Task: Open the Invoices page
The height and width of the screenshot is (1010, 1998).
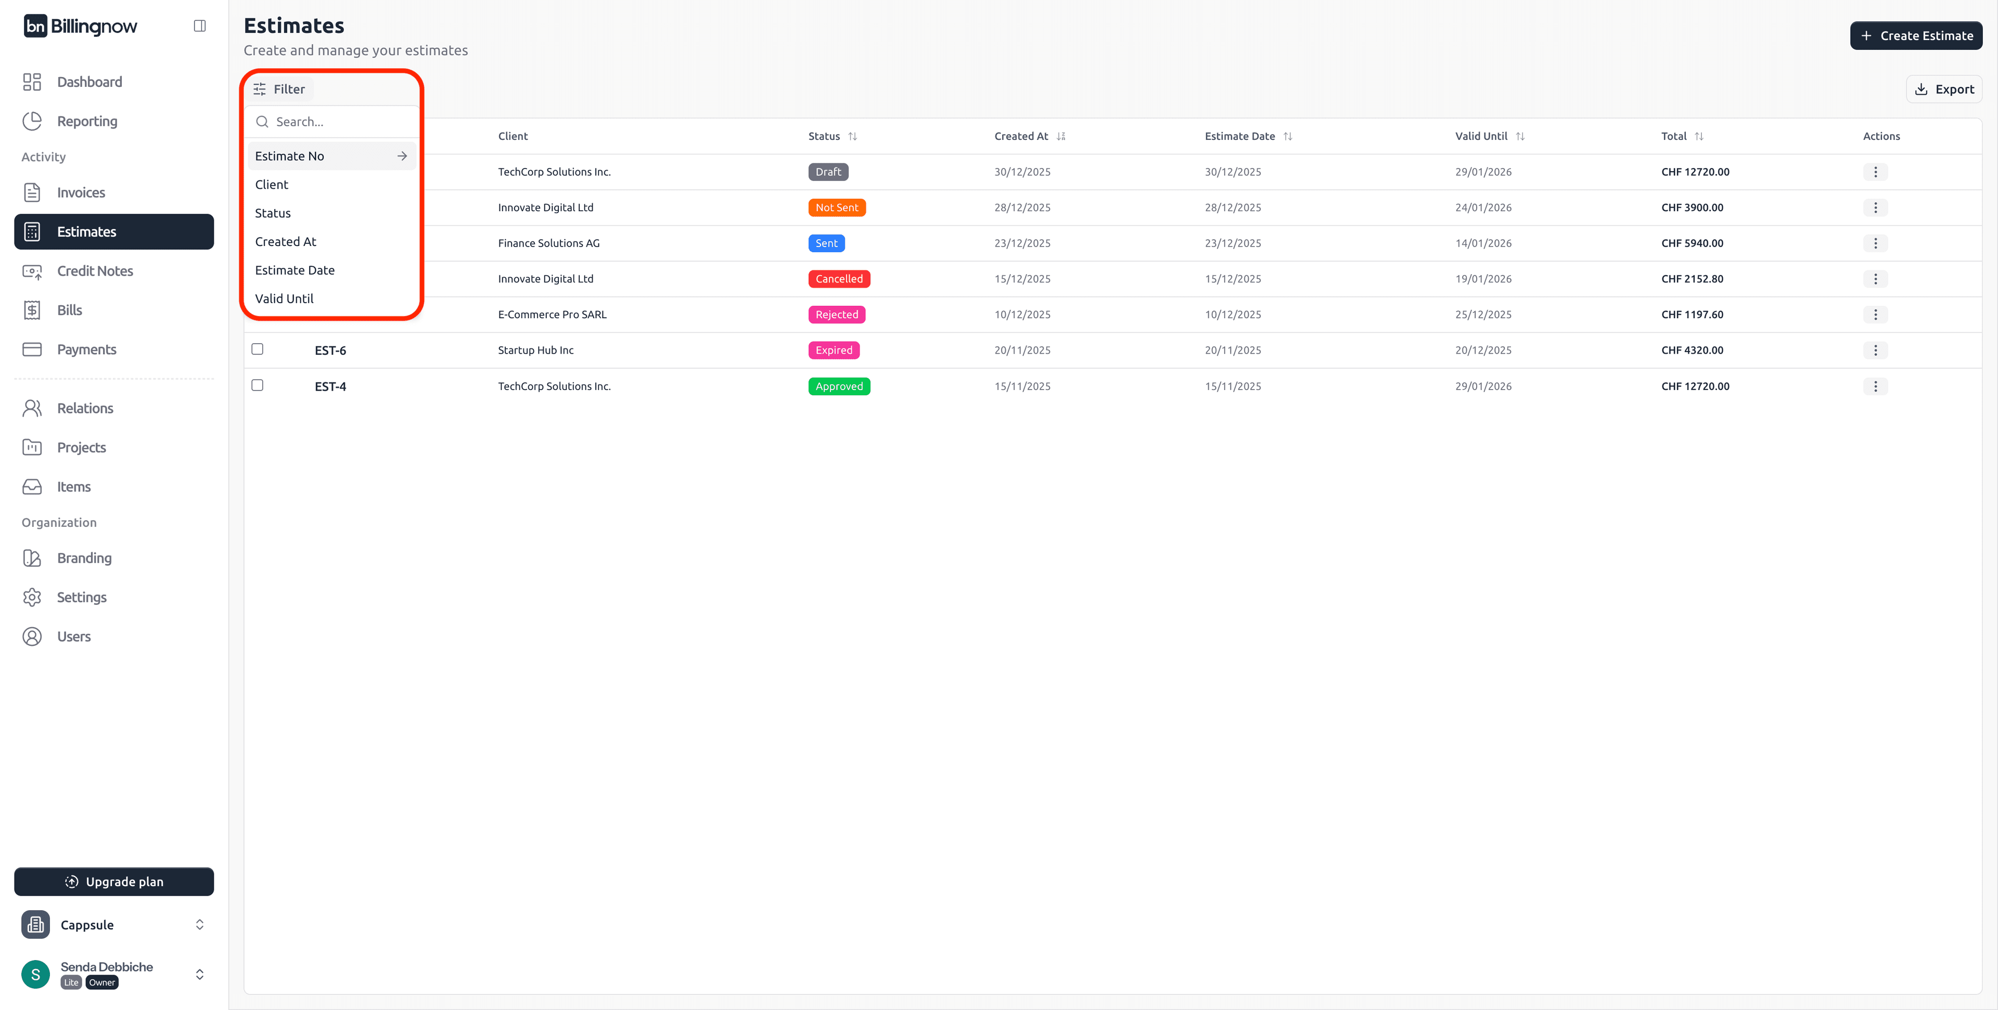Action: tap(81, 192)
